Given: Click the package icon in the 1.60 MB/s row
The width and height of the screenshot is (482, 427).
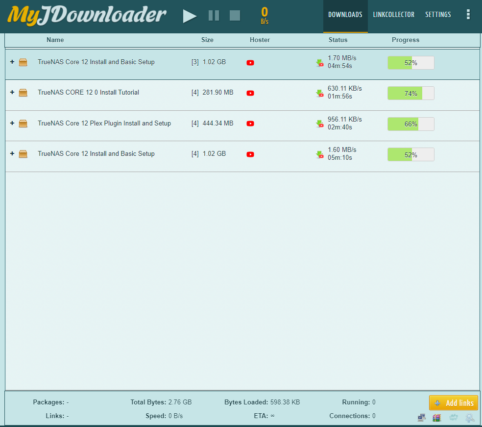Looking at the screenshot, I should pos(23,154).
